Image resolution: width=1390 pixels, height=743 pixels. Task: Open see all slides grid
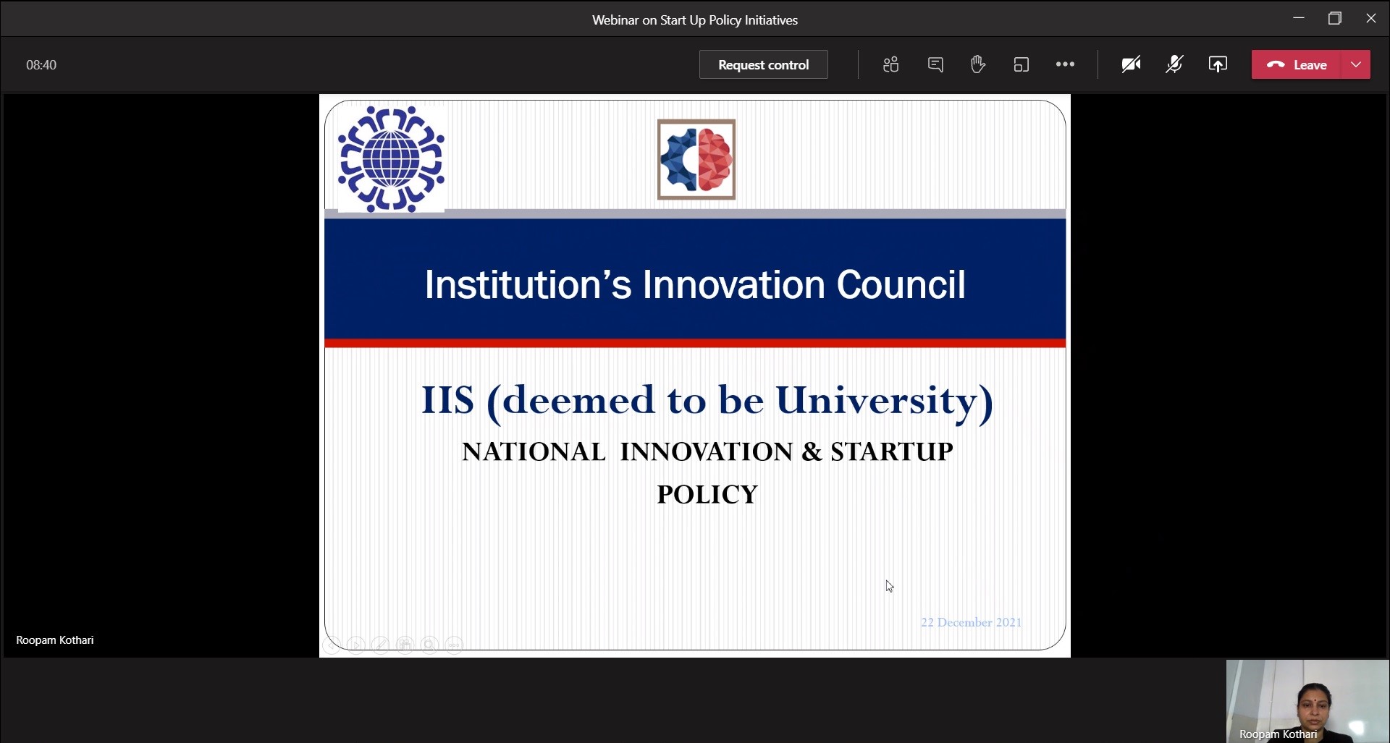point(405,645)
